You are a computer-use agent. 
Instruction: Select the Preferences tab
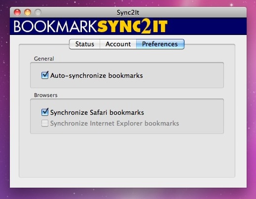click(x=160, y=44)
